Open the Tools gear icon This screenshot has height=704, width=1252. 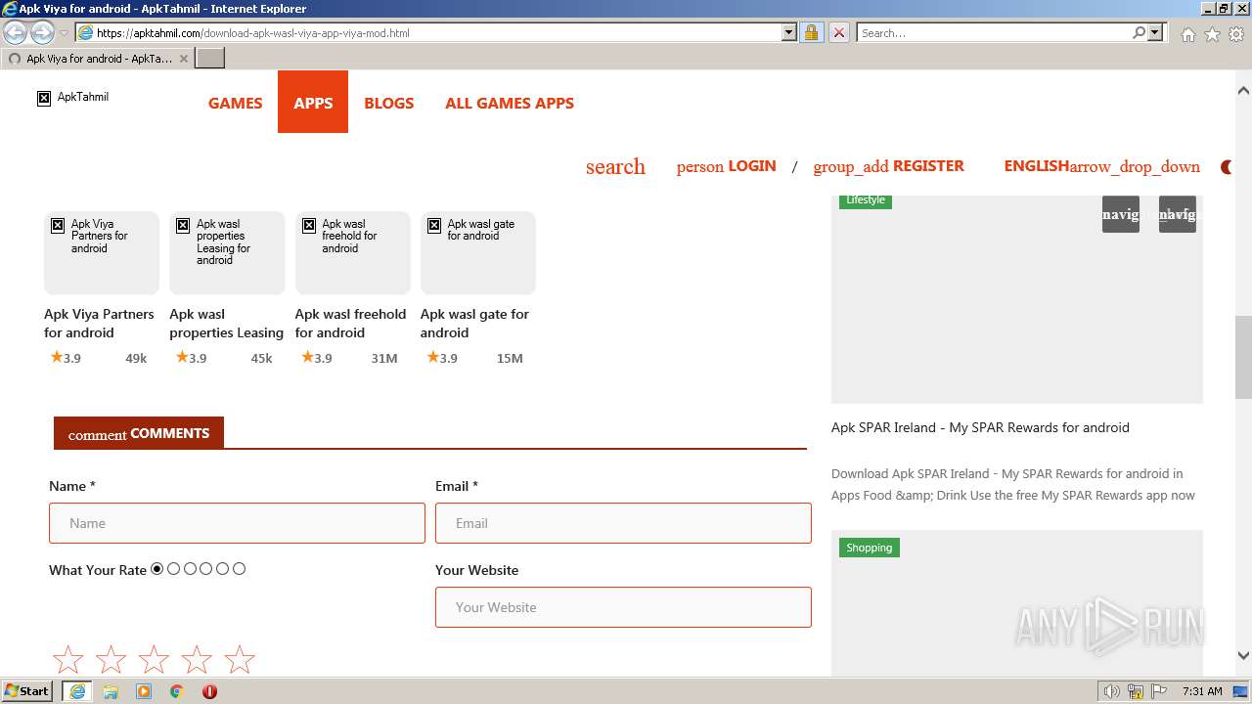pyautogui.click(x=1235, y=34)
